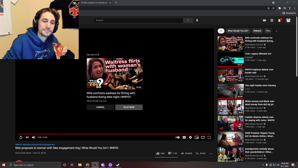Open White woman and Black man video
This screenshot has width=298, height=168.
260,103
